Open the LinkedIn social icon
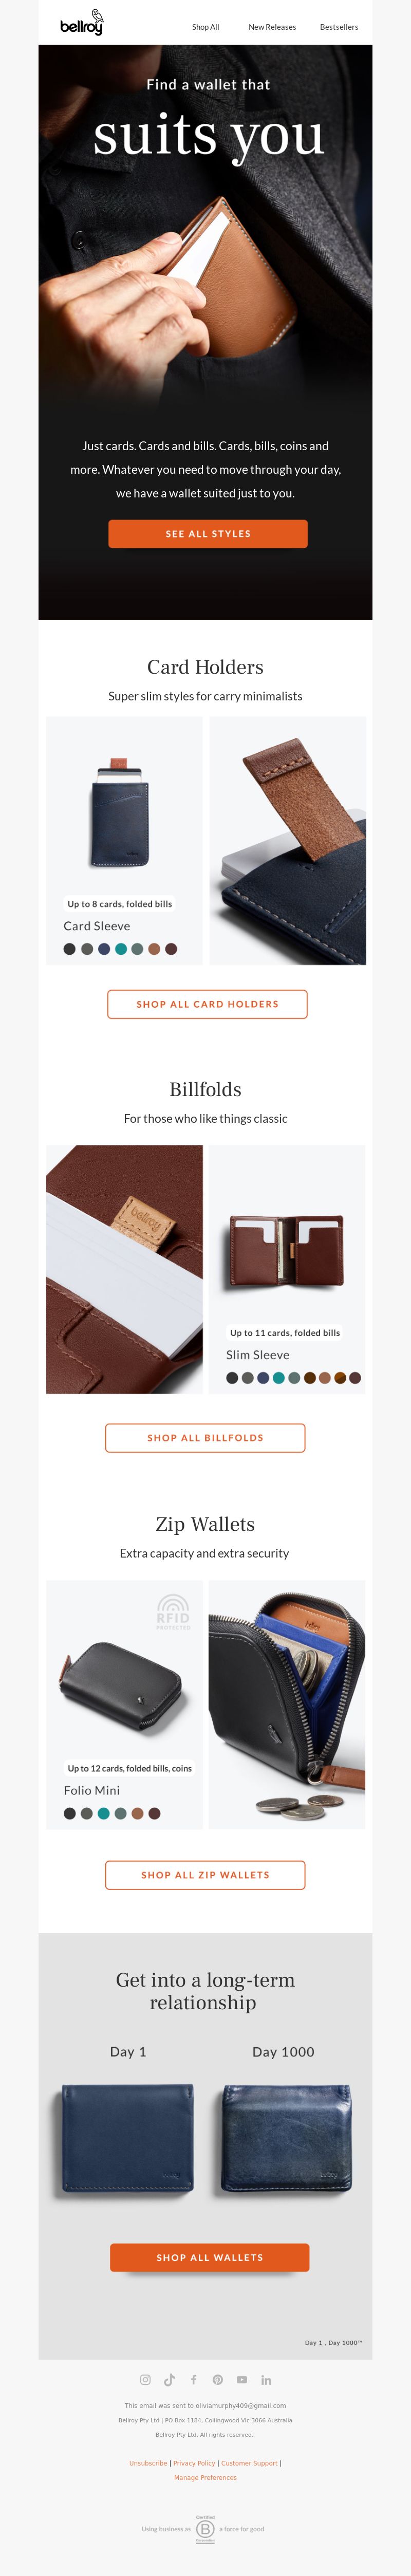The image size is (411, 2576). point(266,2380)
